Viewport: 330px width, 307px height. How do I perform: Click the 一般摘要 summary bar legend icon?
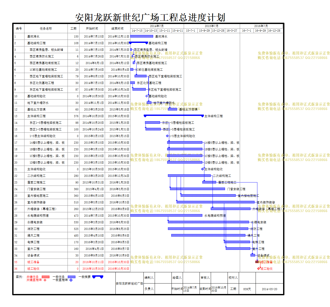coord(98,277)
